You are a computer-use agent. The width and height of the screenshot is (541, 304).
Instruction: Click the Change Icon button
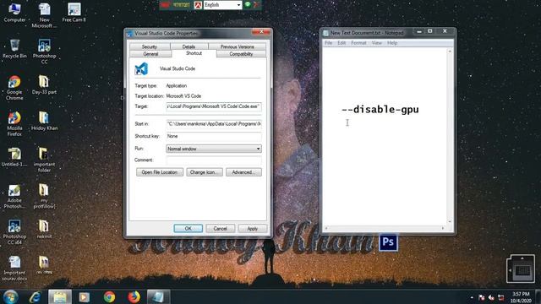click(x=205, y=172)
